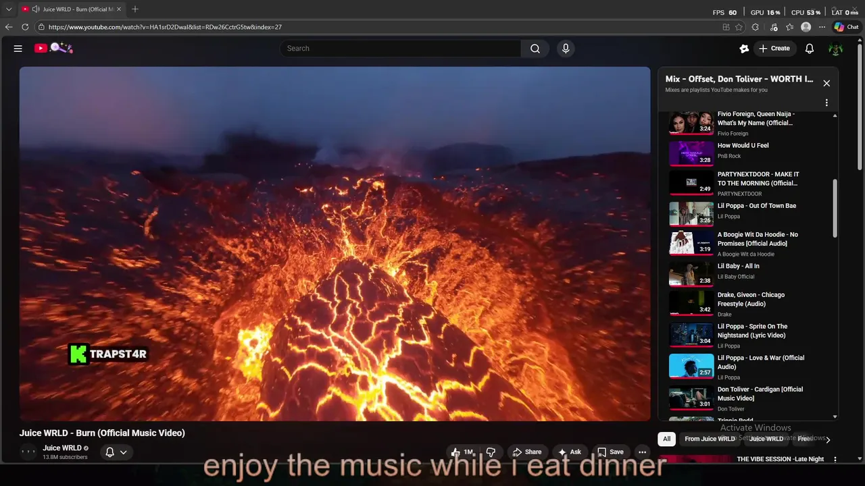Click Love & War video thumbnail
The image size is (865, 486).
point(691,366)
